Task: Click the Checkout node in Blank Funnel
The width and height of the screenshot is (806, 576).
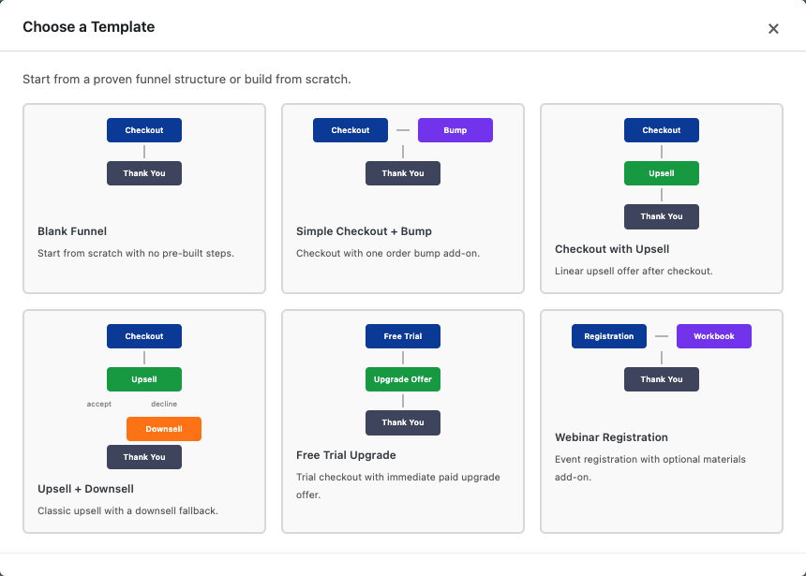Action: (x=144, y=130)
